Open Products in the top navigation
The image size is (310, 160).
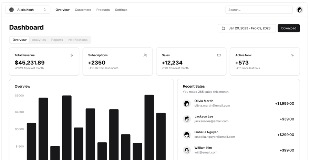[103, 10]
